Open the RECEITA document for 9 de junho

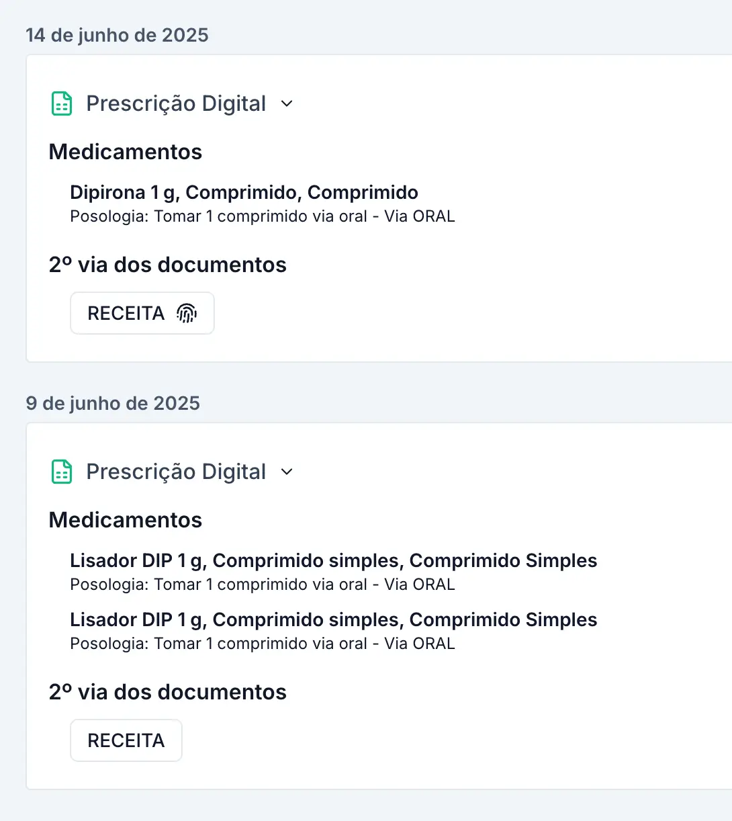[126, 740]
